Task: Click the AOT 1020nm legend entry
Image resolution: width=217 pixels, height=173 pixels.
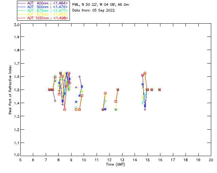Action: [43, 18]
